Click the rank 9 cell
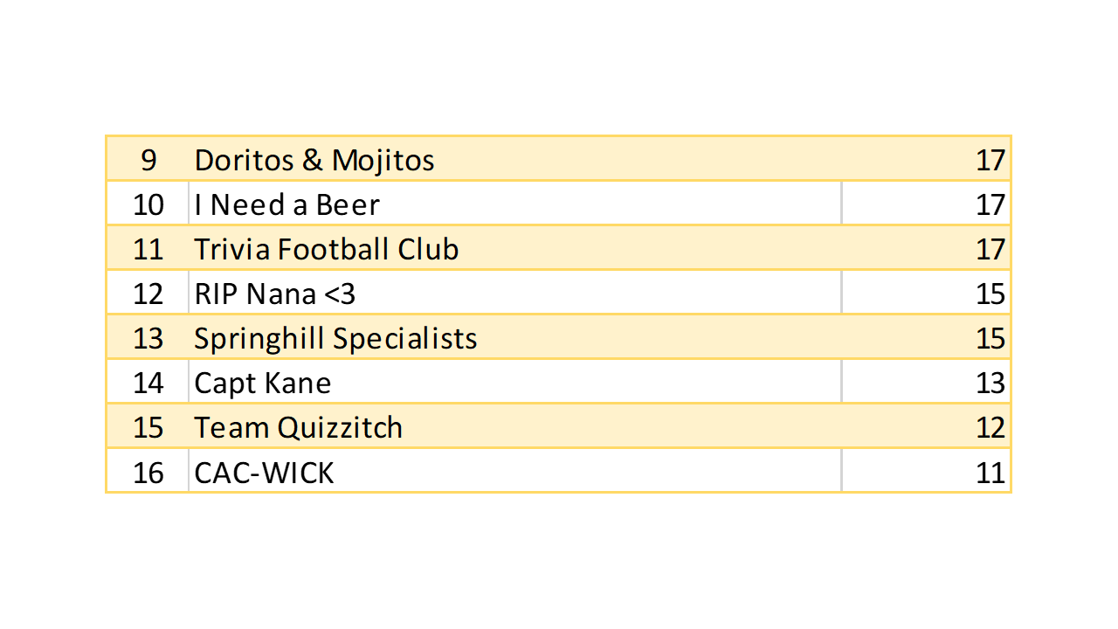Viewport: 1118px width, 629px height. point(148,160)
